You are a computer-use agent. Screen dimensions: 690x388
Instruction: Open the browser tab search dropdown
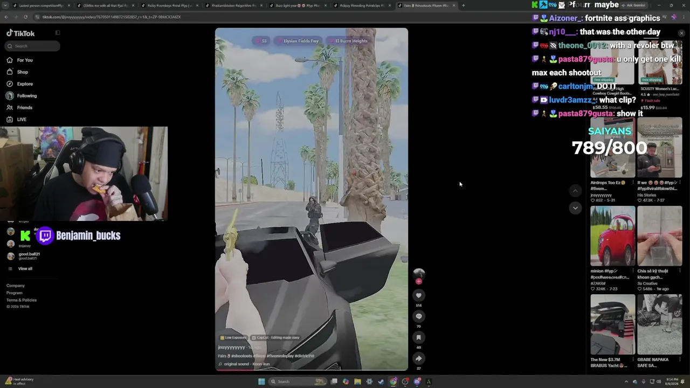[x=5, y=5]
